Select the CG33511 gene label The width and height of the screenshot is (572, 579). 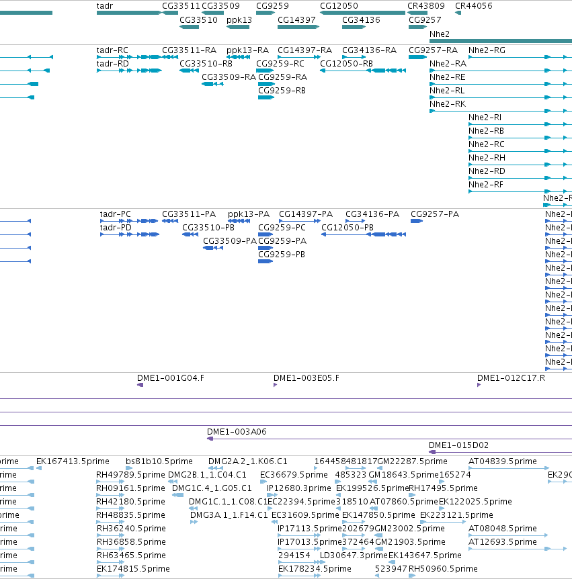(181, 6)
